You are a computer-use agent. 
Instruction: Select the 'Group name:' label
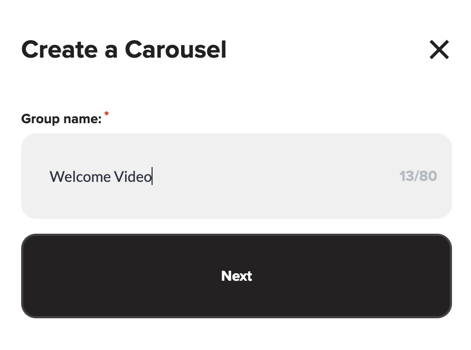[61, 119]
